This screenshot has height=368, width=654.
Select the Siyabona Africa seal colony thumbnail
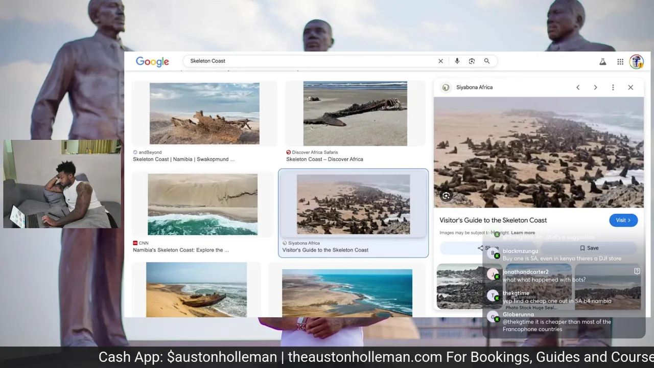pyautogui.click(x=353, y=204)
